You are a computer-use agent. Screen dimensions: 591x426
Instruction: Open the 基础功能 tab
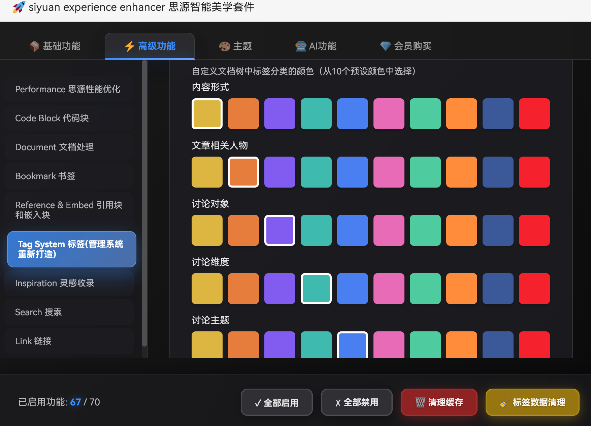click(55, 46)
